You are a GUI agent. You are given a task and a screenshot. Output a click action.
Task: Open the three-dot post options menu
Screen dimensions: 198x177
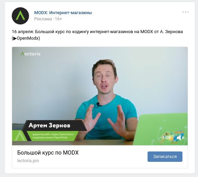pyautogui.click(x=185, y=12)
